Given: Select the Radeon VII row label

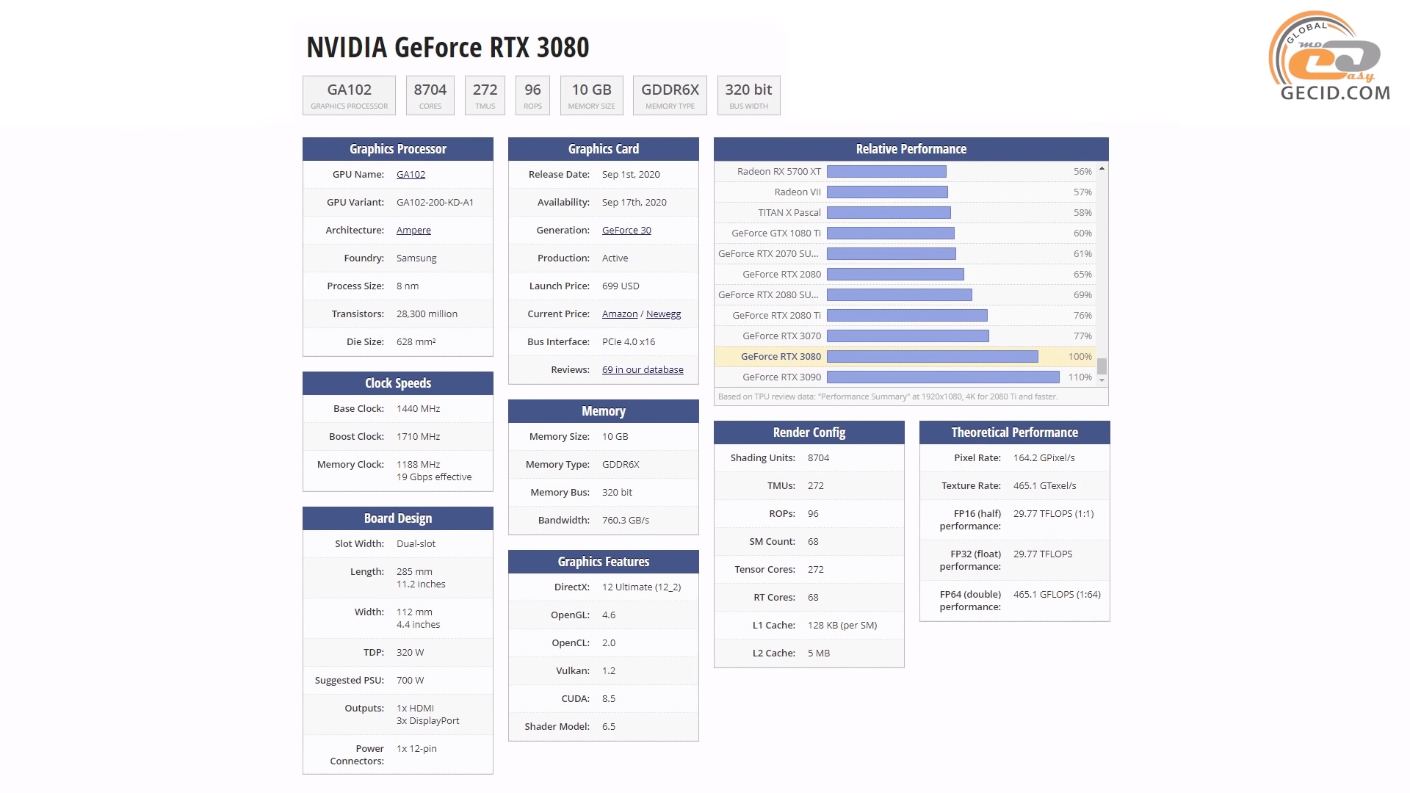Looking at the screenshot, I should point(797,192).
